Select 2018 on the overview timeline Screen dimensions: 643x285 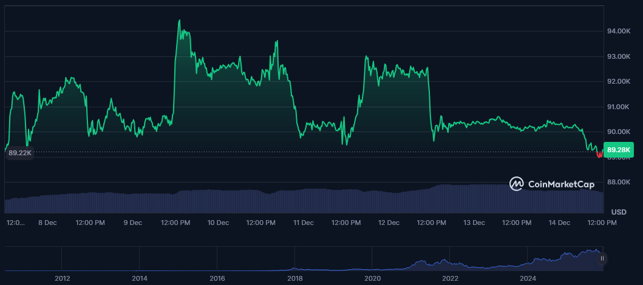click(x=294, y=278)
